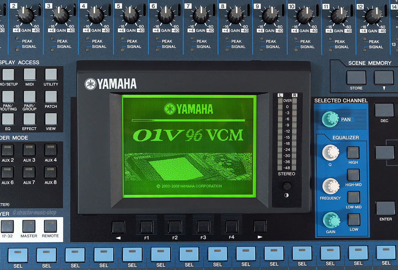The height and width of the screenshot is (270, 398).
Task: Open the EFFECT display page
Action: [x=29, y=119]
